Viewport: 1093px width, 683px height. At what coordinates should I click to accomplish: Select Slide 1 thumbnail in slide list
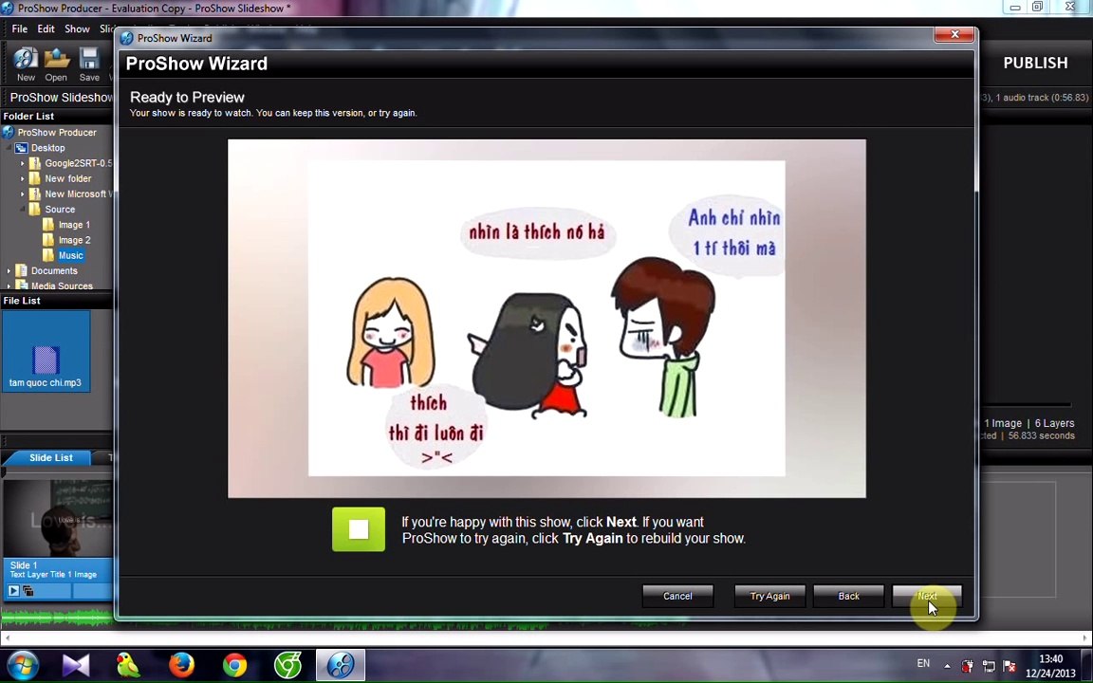click(x=57, y=519)
